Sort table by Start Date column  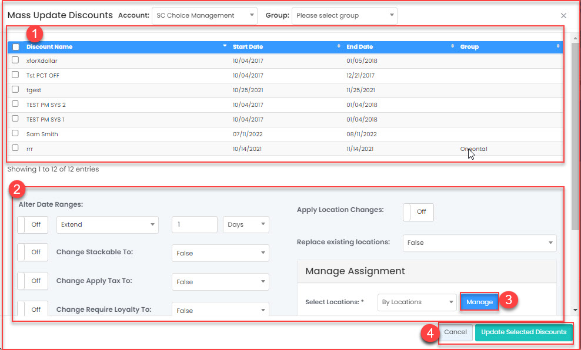click(338, 46)
